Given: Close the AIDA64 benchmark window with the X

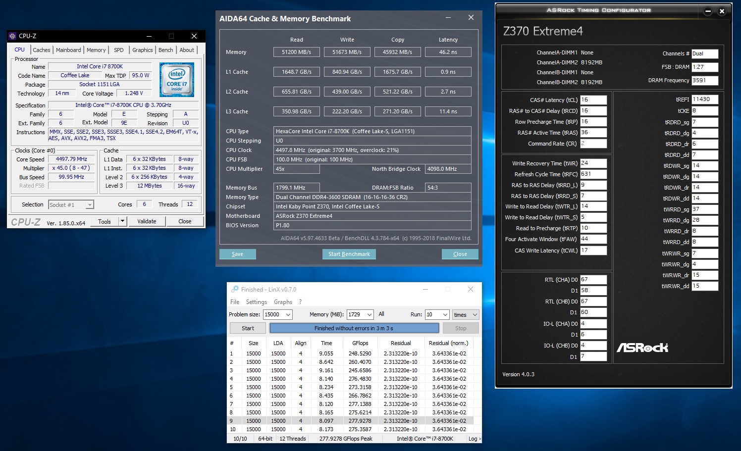Looking at the screenshot, I should (471, 18).
